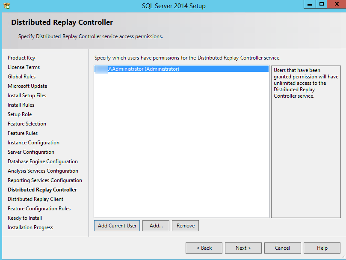Click Add Current User button

[117, 226]
